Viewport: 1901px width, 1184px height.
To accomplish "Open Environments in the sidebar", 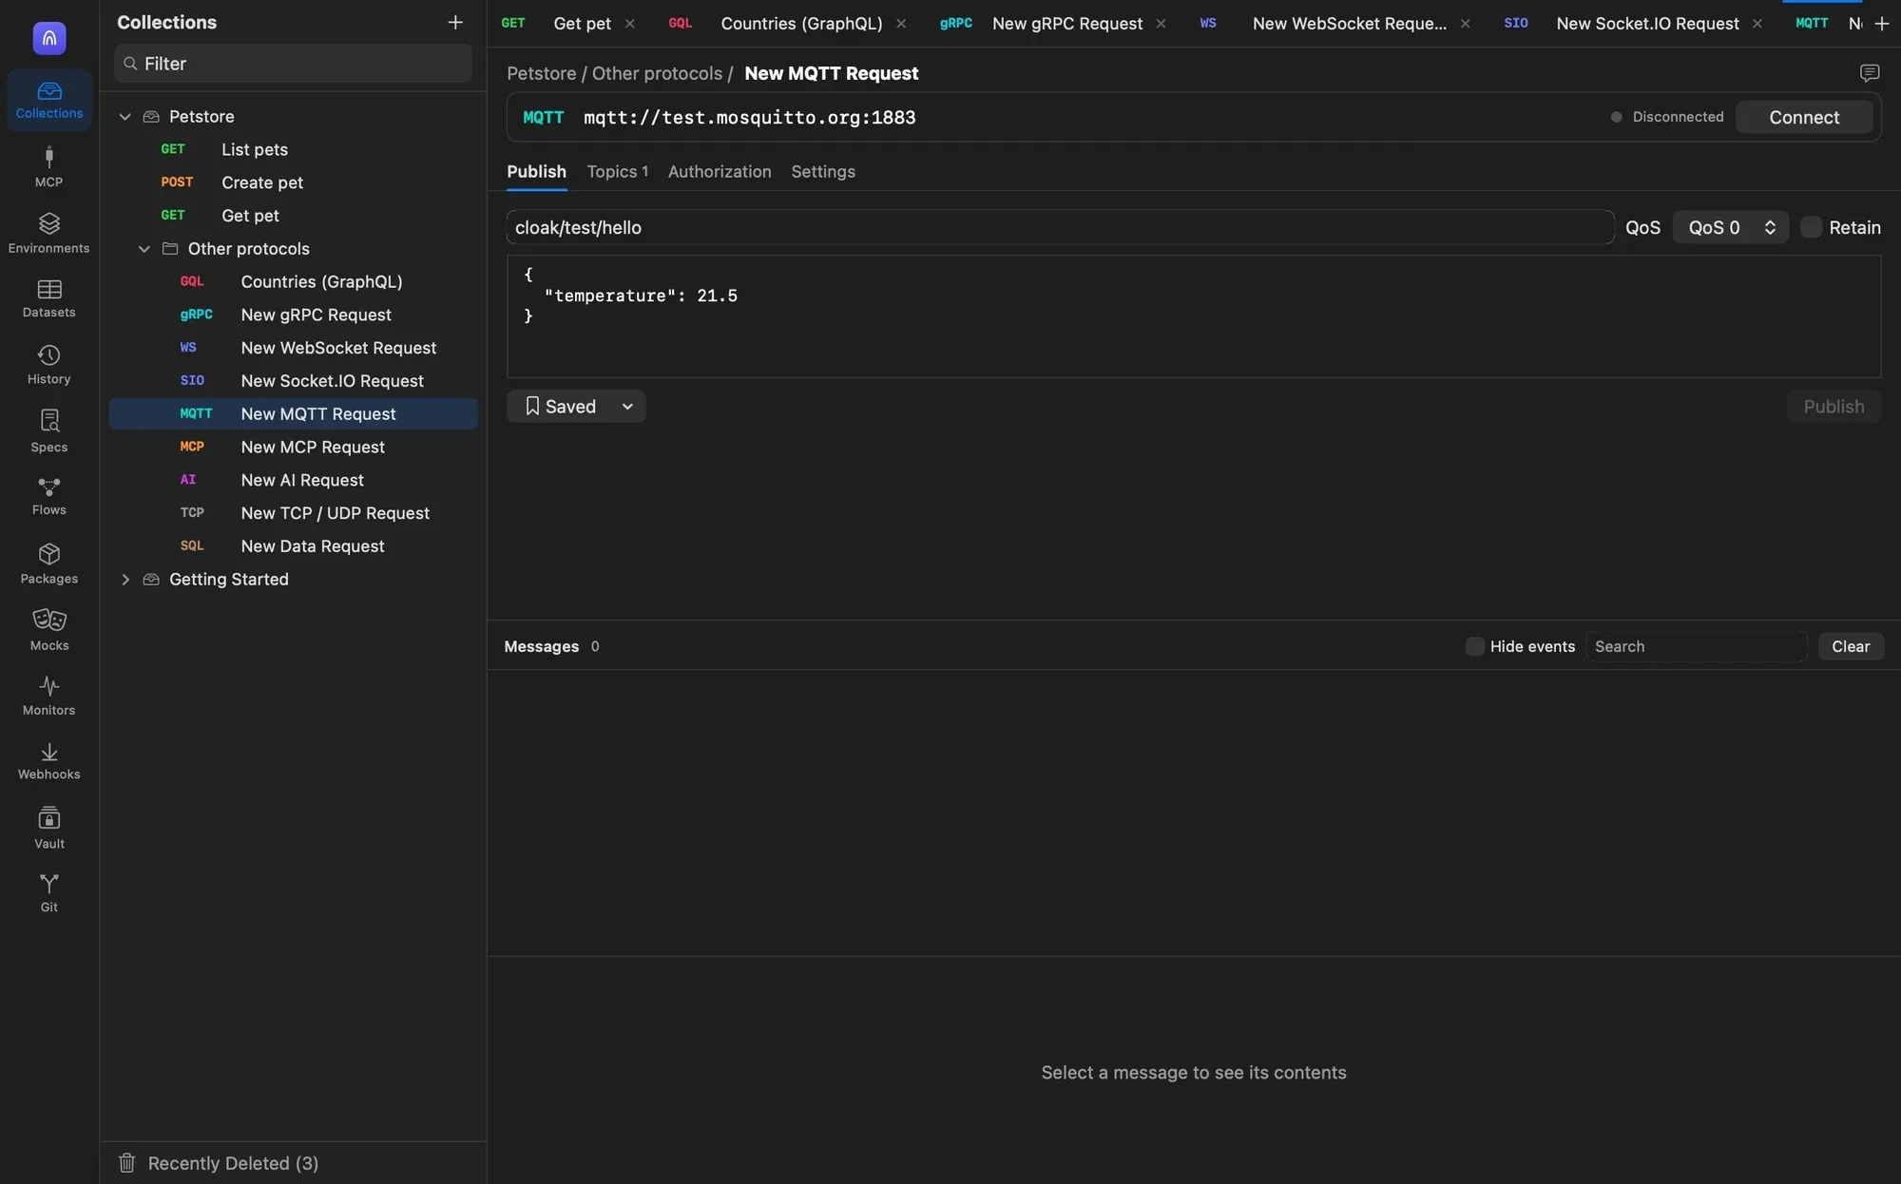I will tap(48, 233).
